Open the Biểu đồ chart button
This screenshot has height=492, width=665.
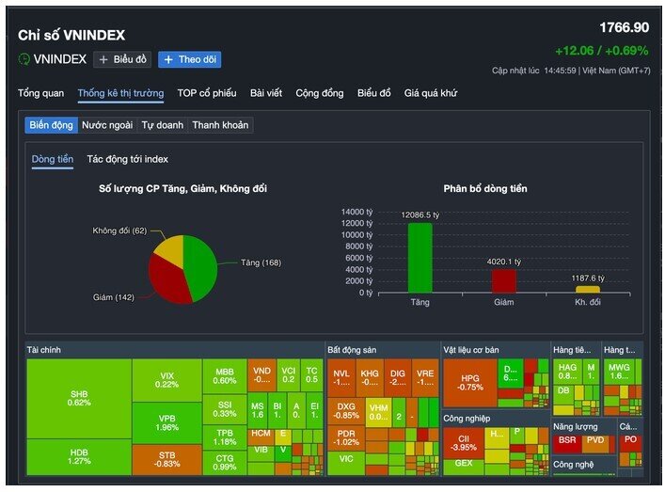(122, 59)
